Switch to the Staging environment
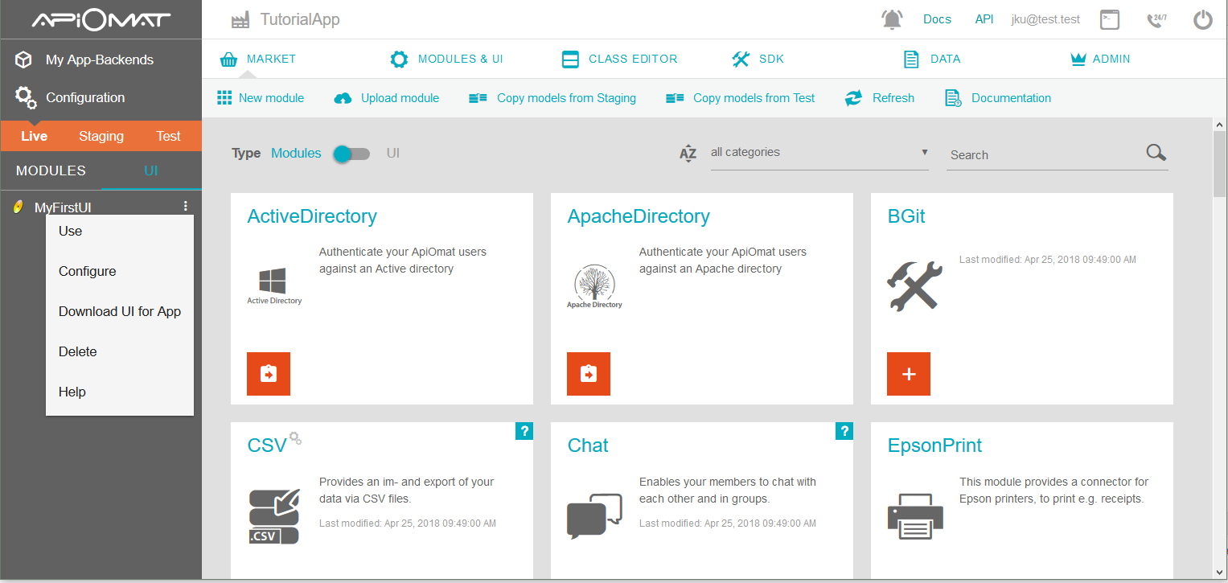This screenshot has width=1228, height=583. (101, 136)
